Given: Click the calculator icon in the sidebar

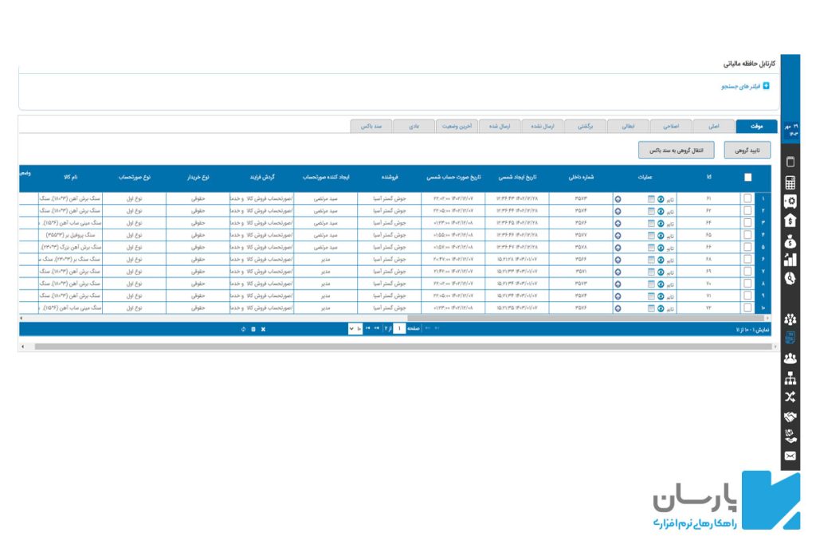Looking at the screenshot, I should point(790,182).
